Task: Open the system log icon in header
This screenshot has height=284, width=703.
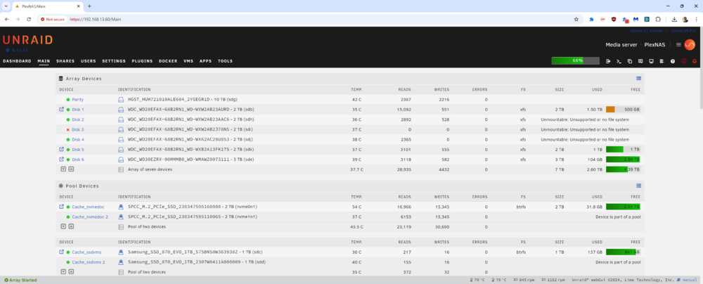Action: 662,61
